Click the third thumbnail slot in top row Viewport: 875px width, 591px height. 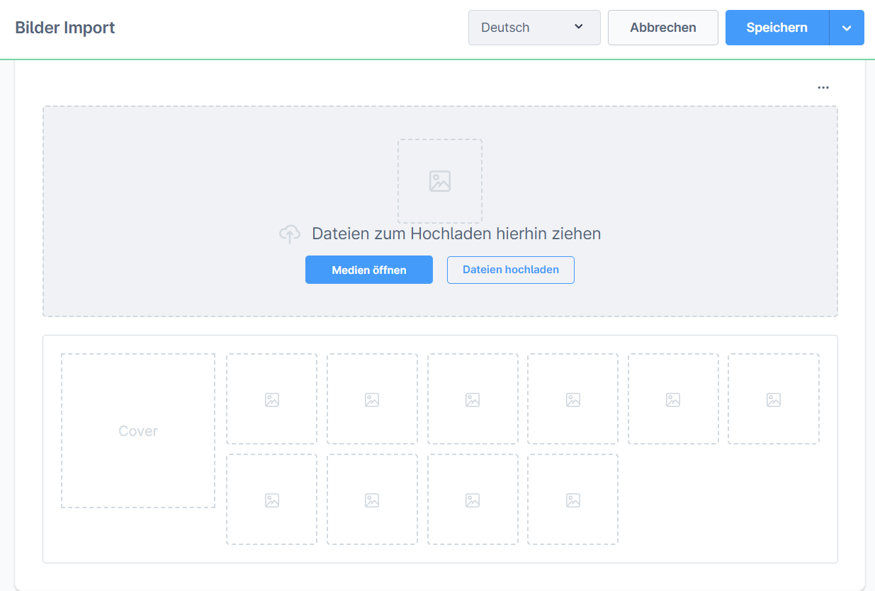473,398
